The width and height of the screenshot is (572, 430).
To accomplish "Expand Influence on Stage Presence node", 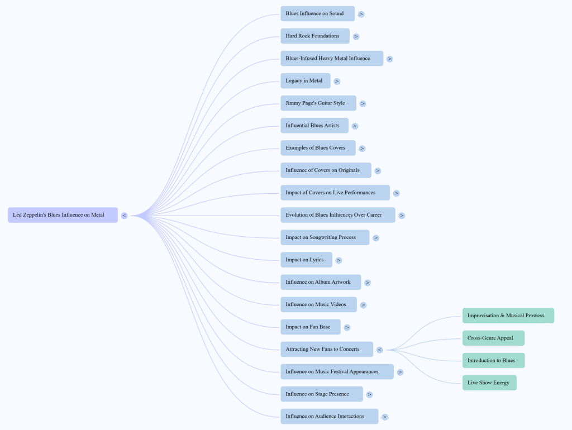I will tap(369, 395).
